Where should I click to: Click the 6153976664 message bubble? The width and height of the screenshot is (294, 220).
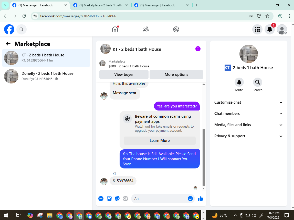[123, 181]
